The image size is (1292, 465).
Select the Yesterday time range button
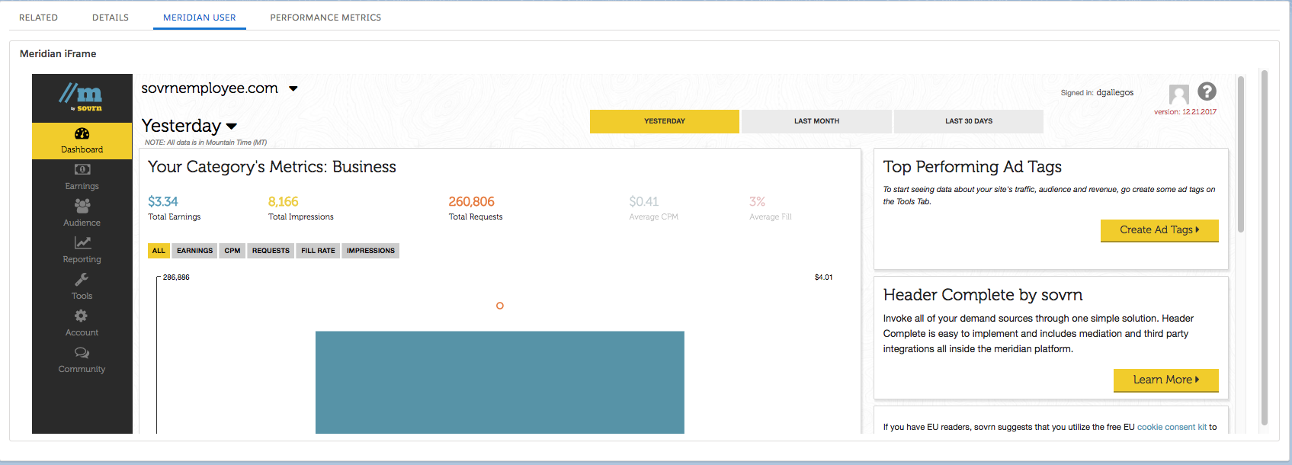coord(665,121)
